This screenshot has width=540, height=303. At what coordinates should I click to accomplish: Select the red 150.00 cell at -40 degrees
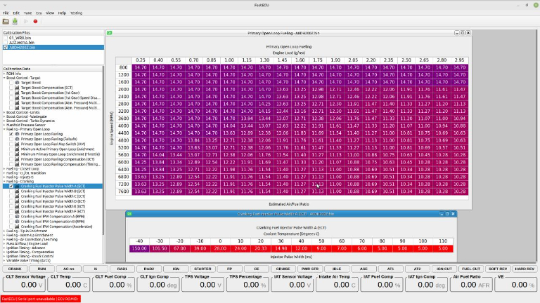(x=139, y=248)
